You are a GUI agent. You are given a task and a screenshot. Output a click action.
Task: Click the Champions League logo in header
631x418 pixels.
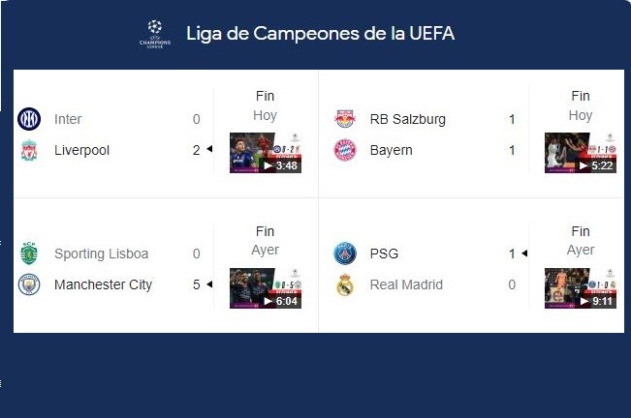pos(155,34)
